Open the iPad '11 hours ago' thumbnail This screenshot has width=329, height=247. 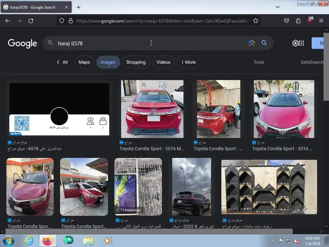pyautogui.click(x=138, y=187)
